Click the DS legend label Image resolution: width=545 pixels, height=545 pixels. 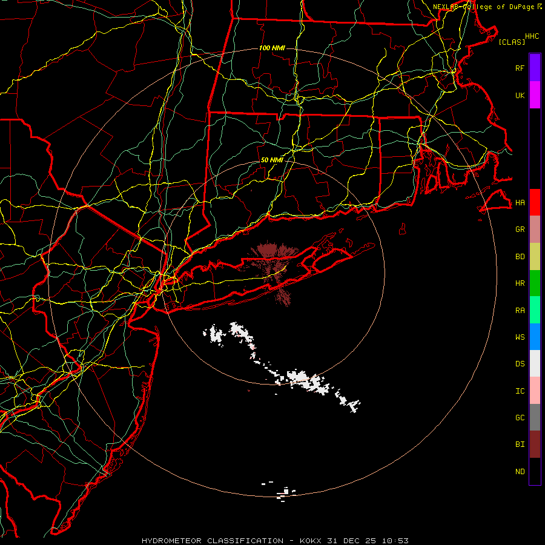tap(520, 364)
